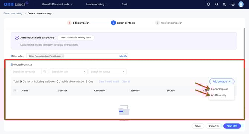This screenshot has height=134, width=249.
Task: Click the Source column header
Action: pos(171,90)
